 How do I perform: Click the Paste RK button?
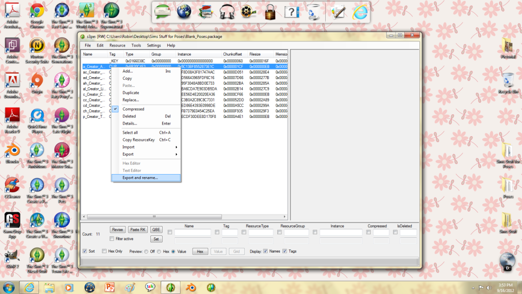click(138, 230)
